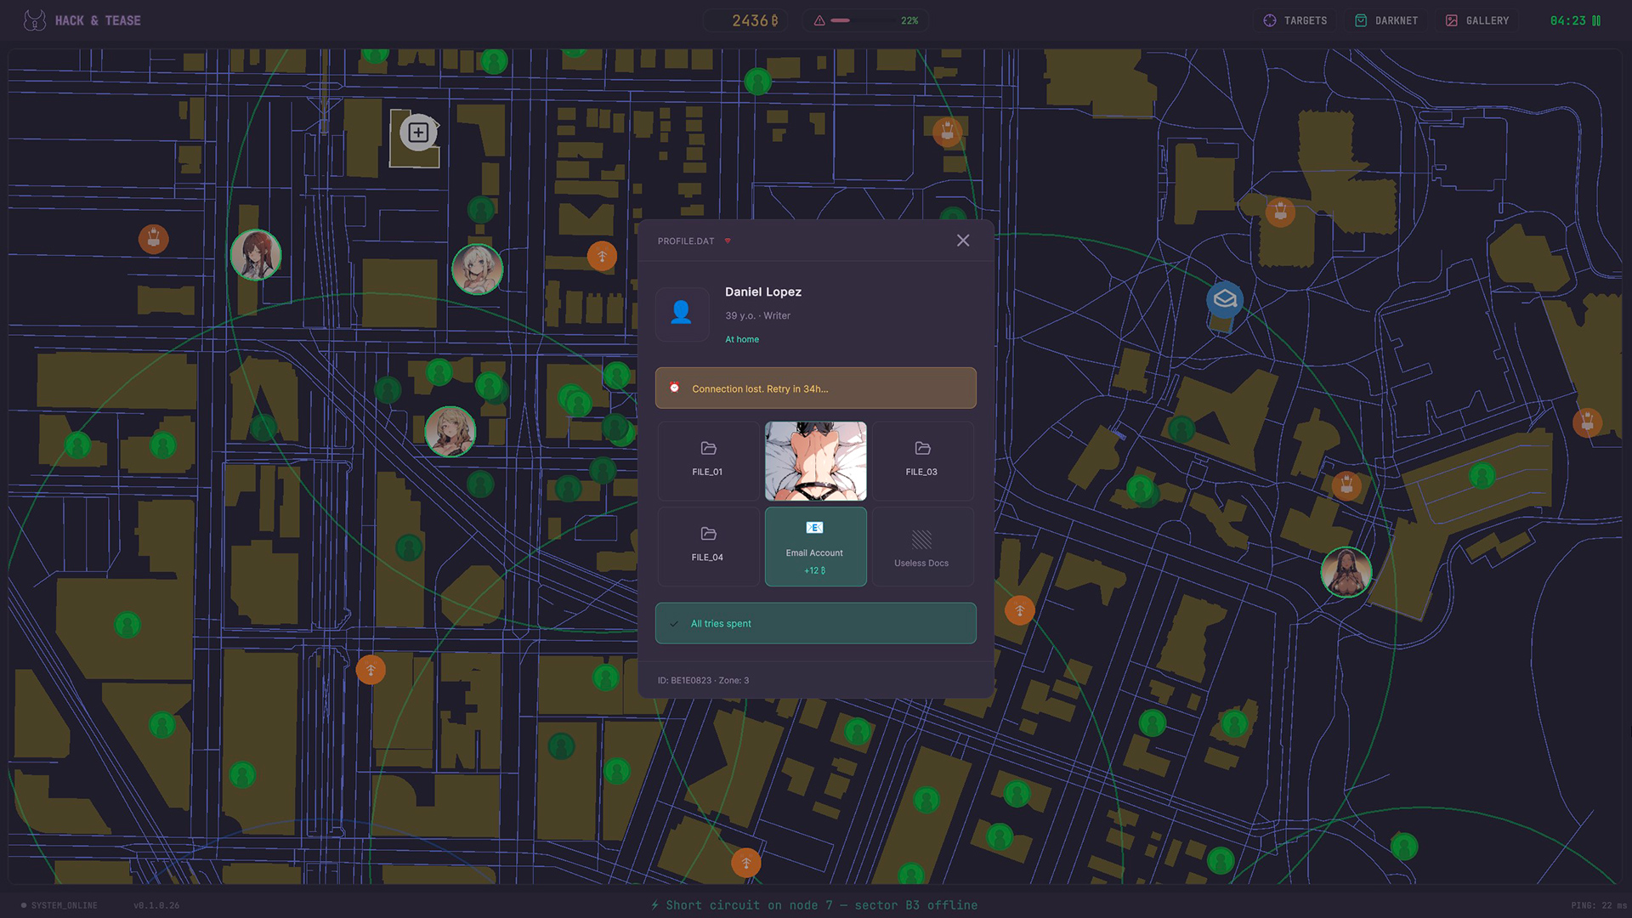The width and height of the screenshot is (1632, 918).
Task: Click the Connection lost retry banner
Action: point(814,388)
